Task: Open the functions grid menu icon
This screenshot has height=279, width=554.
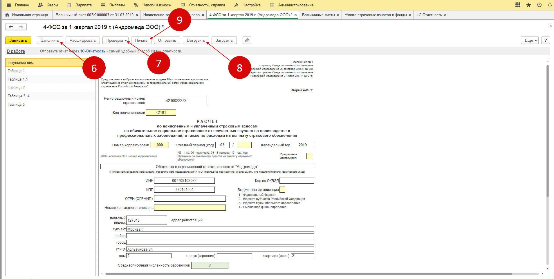Action: tap(518, 5)
